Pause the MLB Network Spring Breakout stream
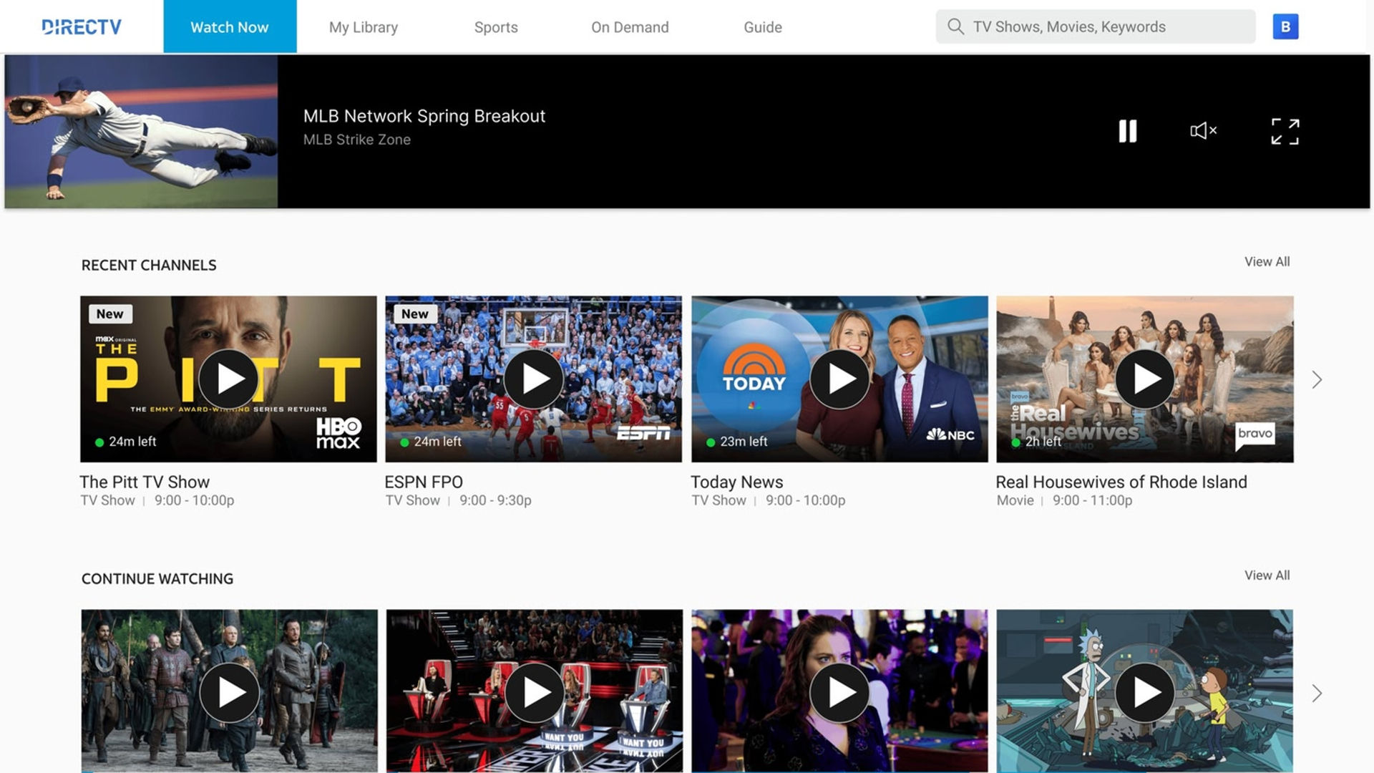Screen dimensions: 1374x773 [x=1128, y=131]
